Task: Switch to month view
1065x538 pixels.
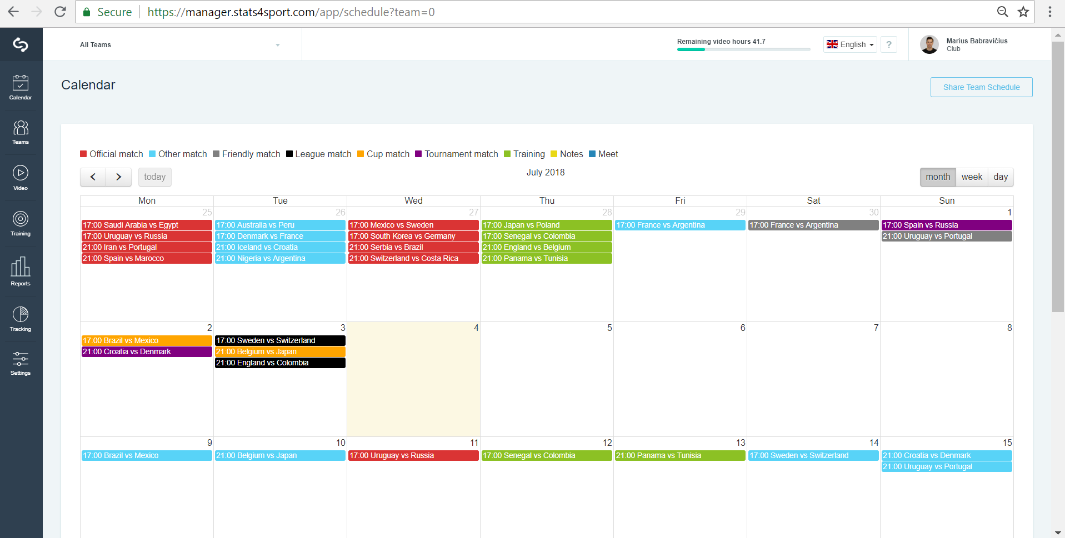Action: coord(938,177)
